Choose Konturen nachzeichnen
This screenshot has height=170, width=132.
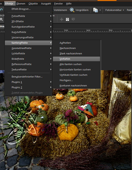[76, 86]
